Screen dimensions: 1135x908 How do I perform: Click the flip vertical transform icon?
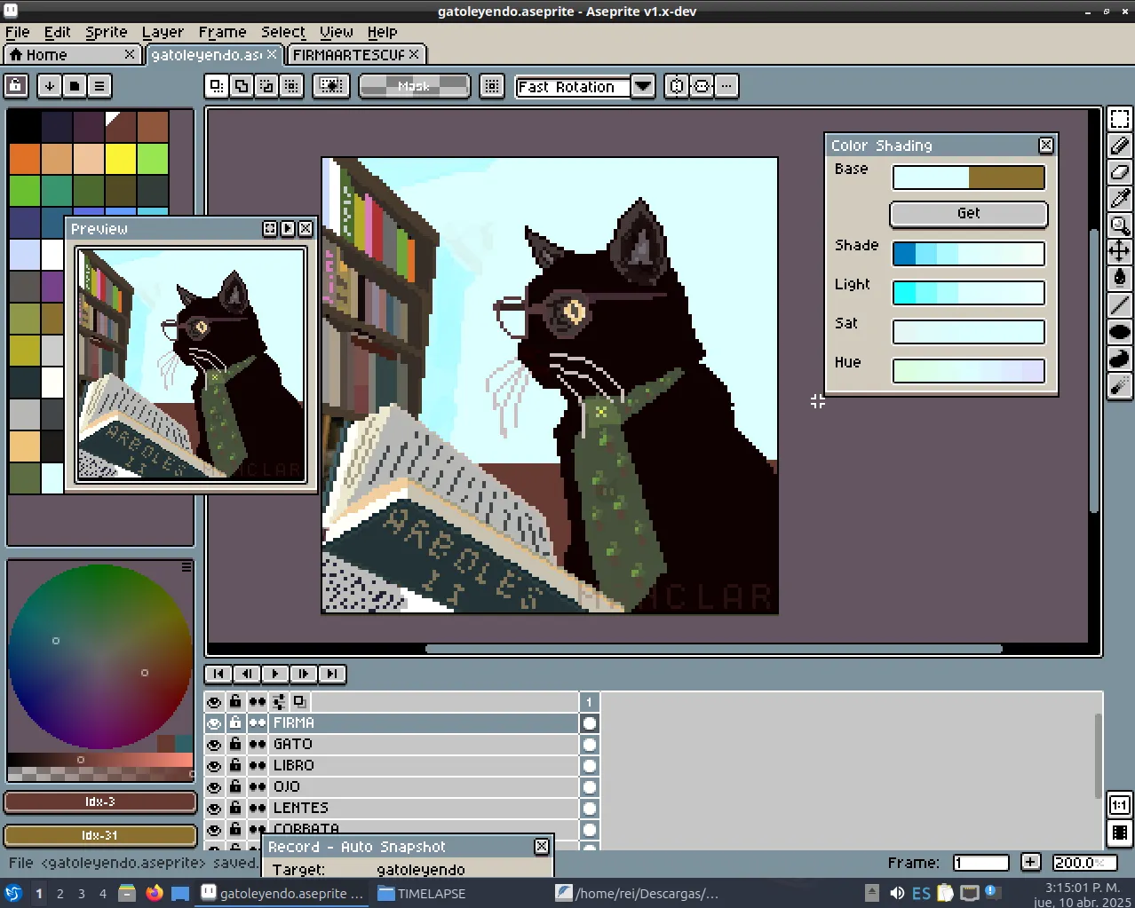point(702,86)
